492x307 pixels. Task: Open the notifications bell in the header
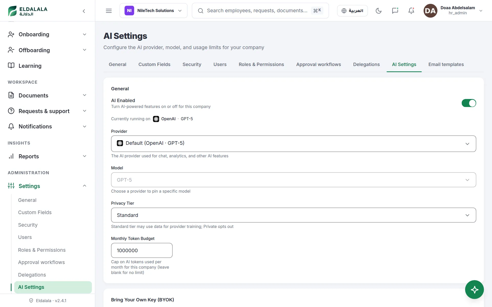click(411, 11)
